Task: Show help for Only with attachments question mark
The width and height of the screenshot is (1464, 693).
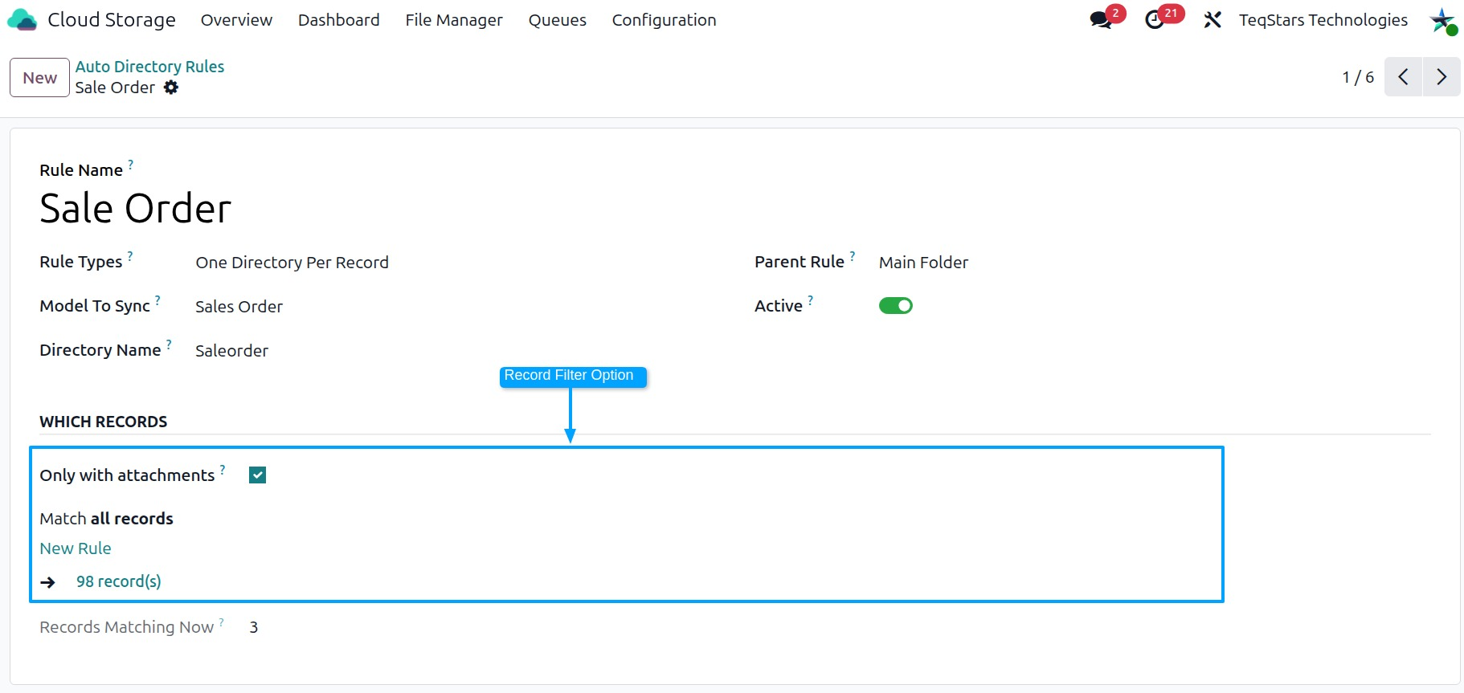Action: click(x=223, y=469)
